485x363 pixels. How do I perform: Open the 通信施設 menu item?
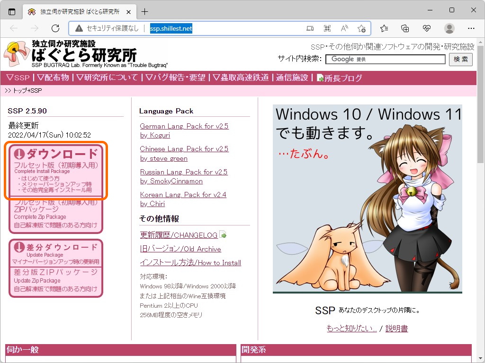[x=292, y=78]
